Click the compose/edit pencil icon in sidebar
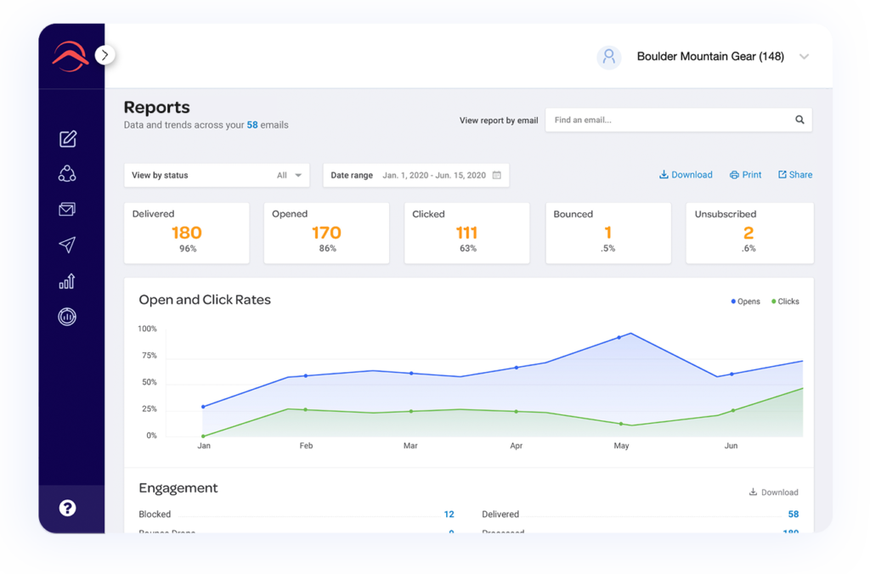 [68, 139]
